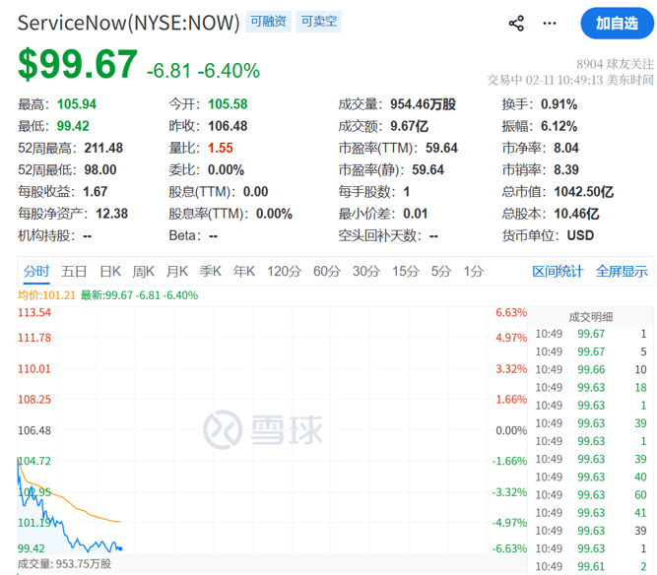Select the 30分 interval tab

click(366, 272)
